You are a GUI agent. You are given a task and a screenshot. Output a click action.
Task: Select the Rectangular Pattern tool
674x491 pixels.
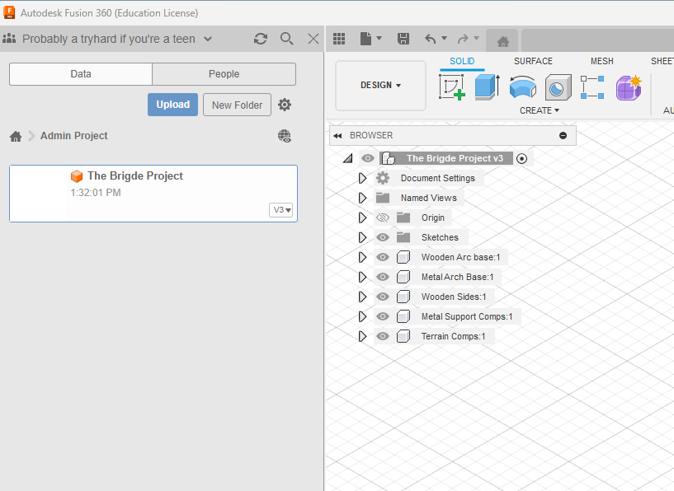[x=592, y=87]
